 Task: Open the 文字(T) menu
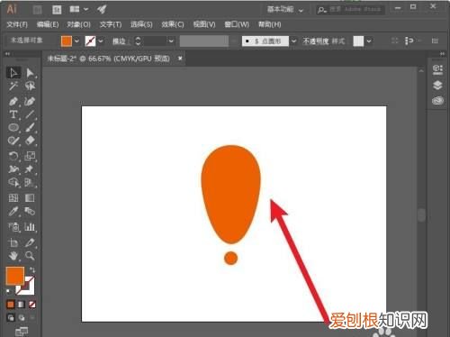(111, 24)
